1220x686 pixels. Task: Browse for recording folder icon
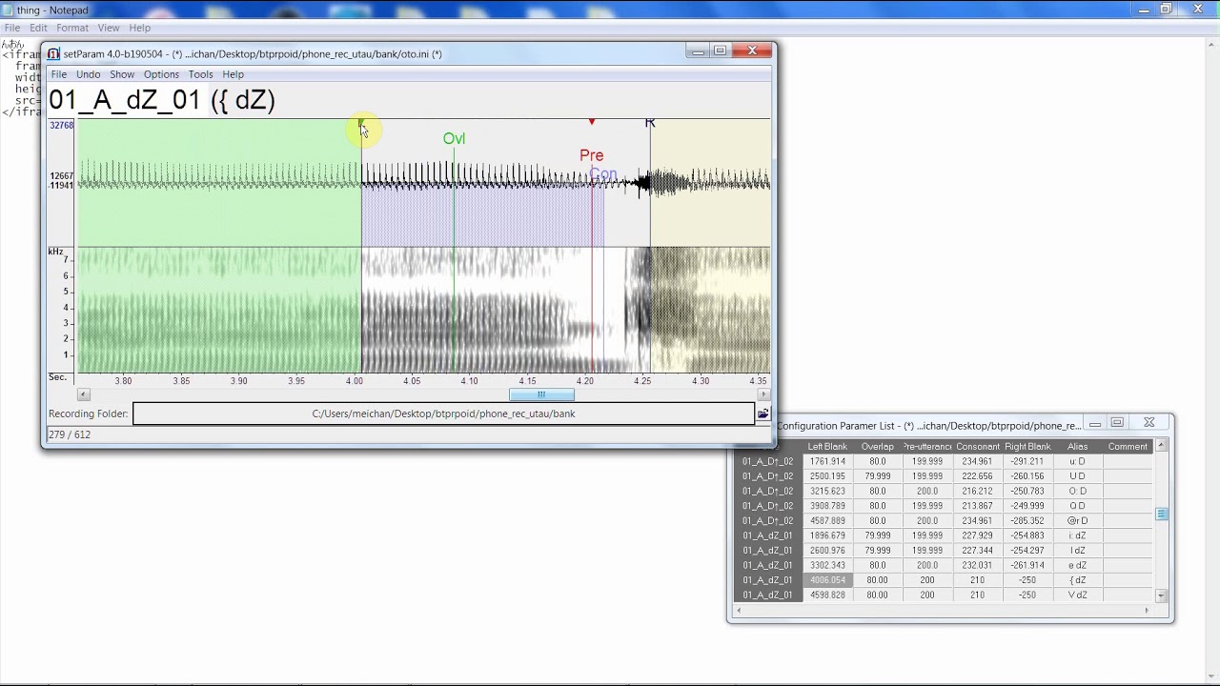click(762, 414)
